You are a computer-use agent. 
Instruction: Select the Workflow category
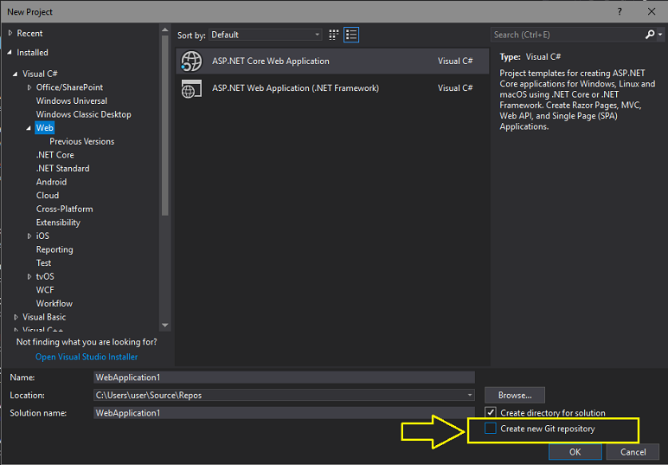pyautogui.click(x=55, y=303)
